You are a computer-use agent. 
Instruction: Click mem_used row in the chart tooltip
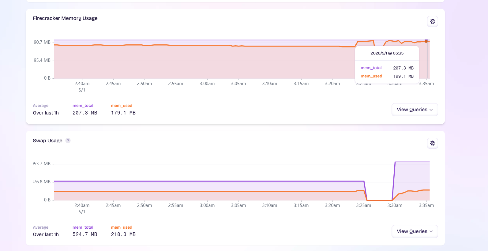click(387, 76)
